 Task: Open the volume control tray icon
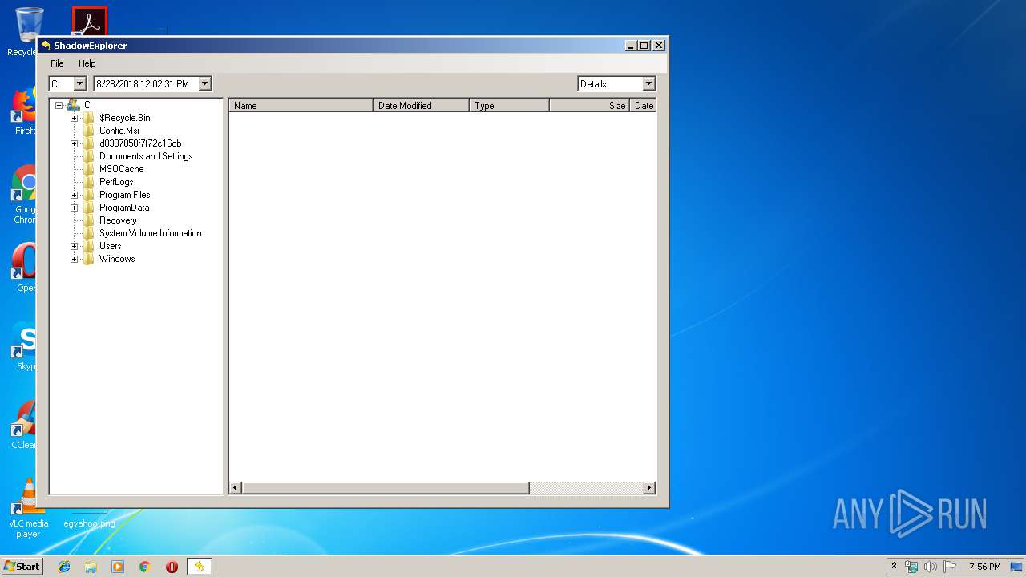pos(931,567)
